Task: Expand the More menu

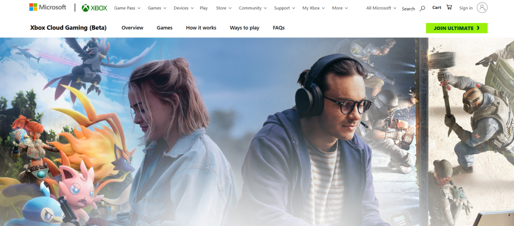Action: point(340,8)
